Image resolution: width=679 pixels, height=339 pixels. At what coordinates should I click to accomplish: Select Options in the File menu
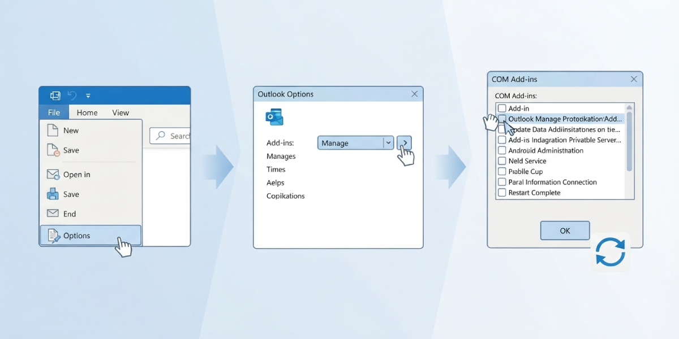(x=91, y=236)
